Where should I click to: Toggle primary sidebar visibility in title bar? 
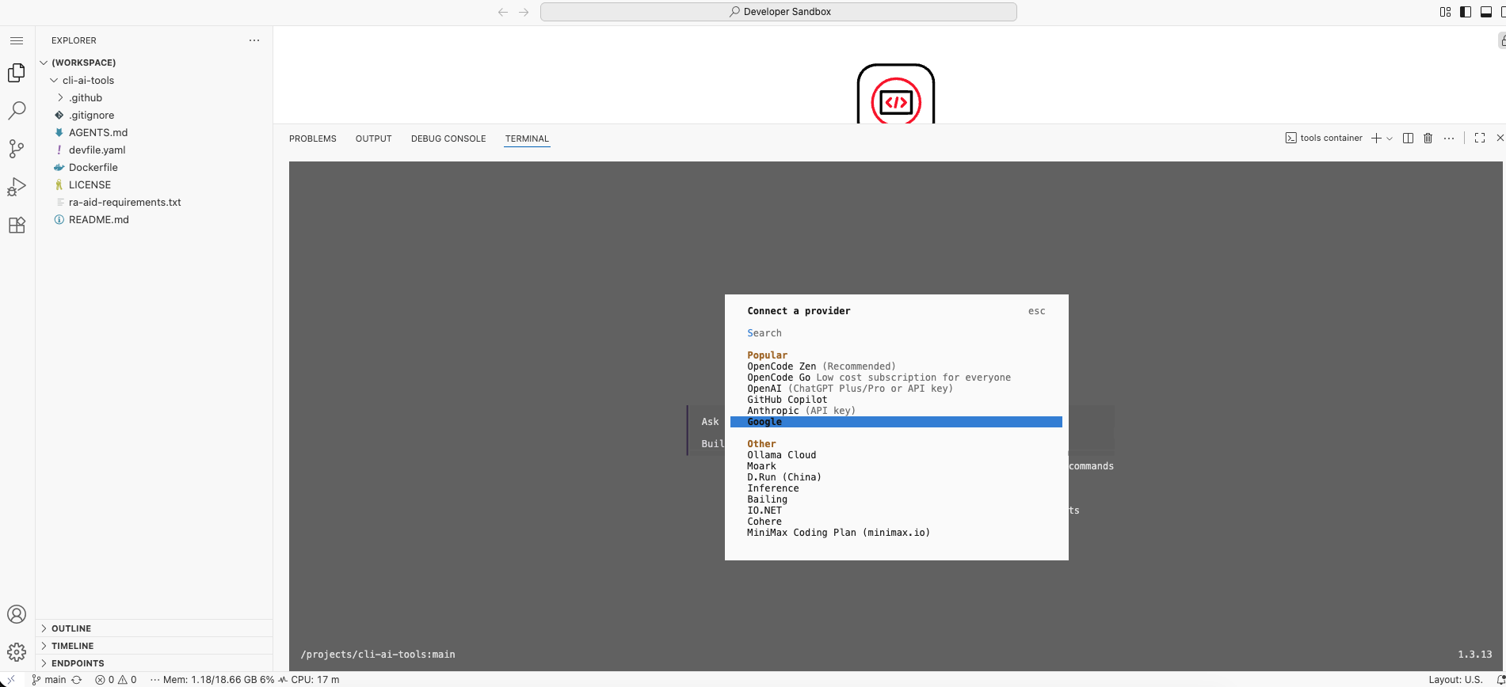1466,12
